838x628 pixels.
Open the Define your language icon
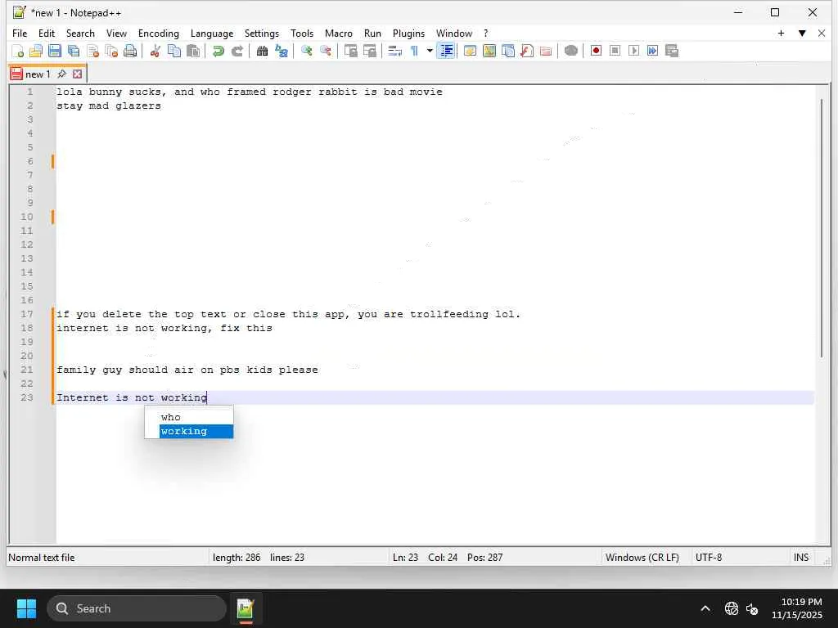[x=471, y=51]
